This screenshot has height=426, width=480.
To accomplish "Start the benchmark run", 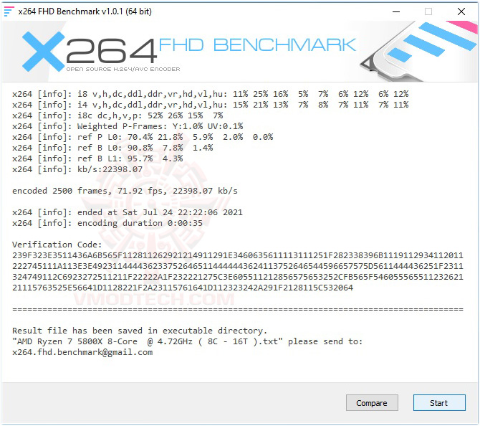I will point(439,403).
